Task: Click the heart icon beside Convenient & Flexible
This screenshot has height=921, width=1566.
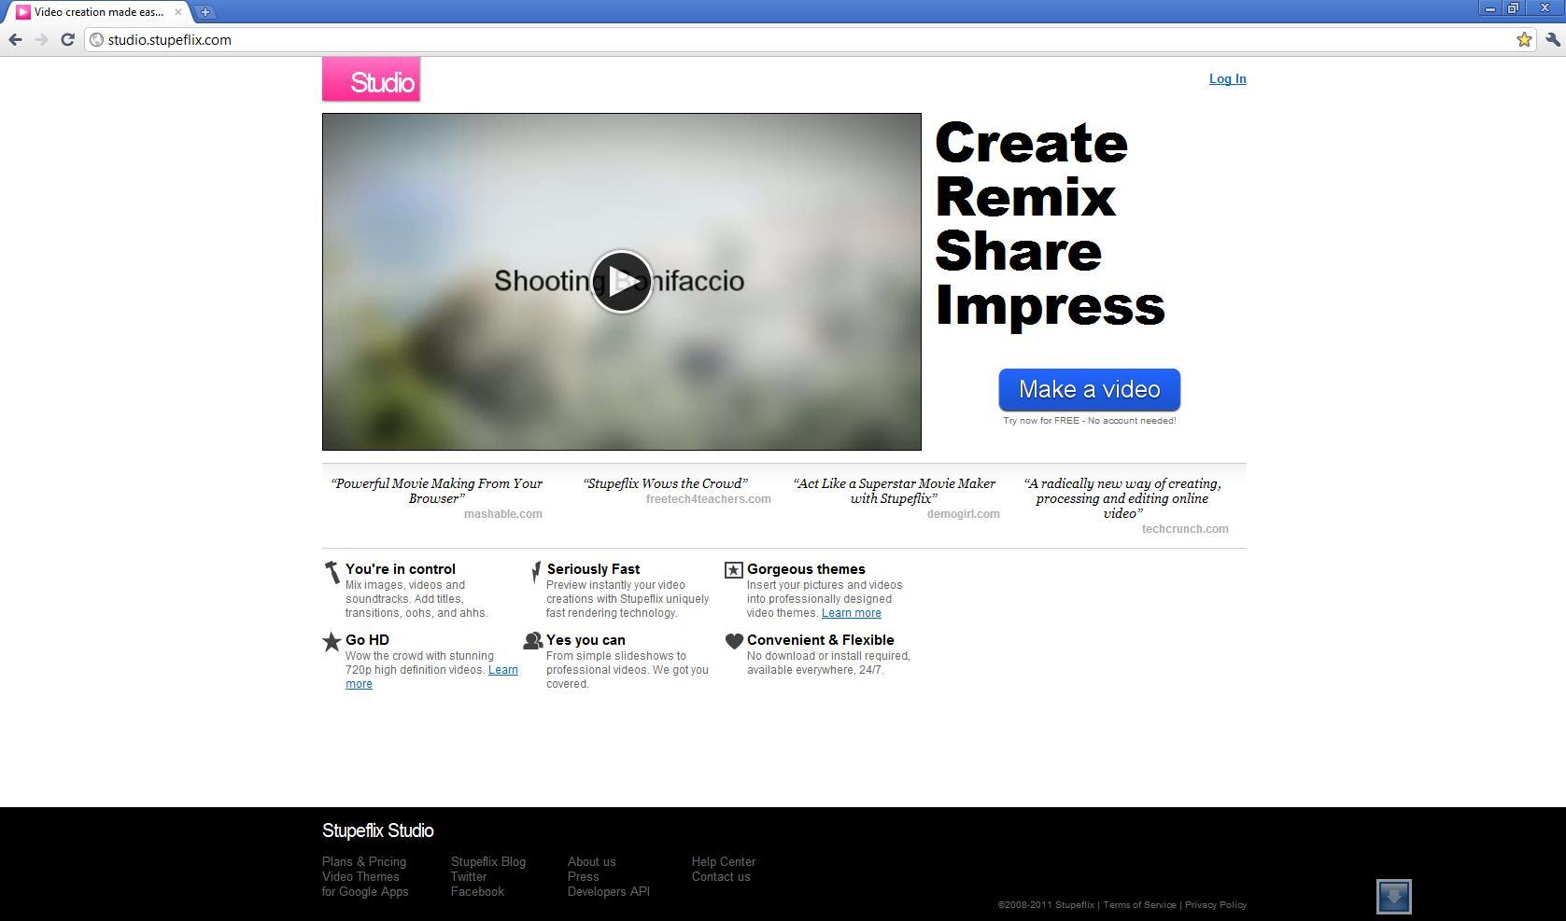Action: (x=734, y=641)
